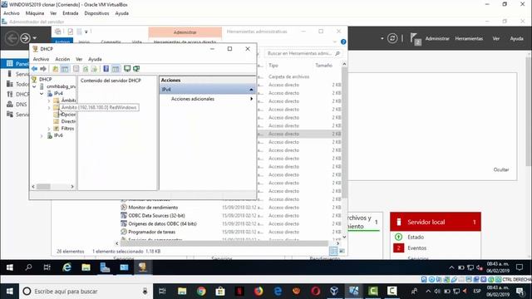
Task: Click the Export list icon in DHCP toolbar
Action: coord(94,69)
